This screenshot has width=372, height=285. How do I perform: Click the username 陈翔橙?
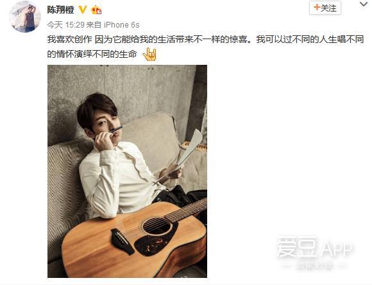pos(61,10)
